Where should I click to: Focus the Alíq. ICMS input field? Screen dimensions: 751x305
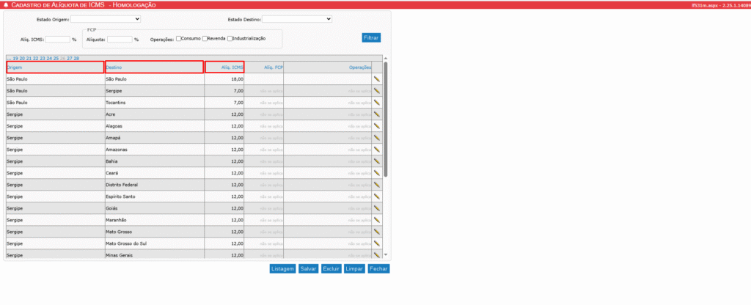[57, 40]
